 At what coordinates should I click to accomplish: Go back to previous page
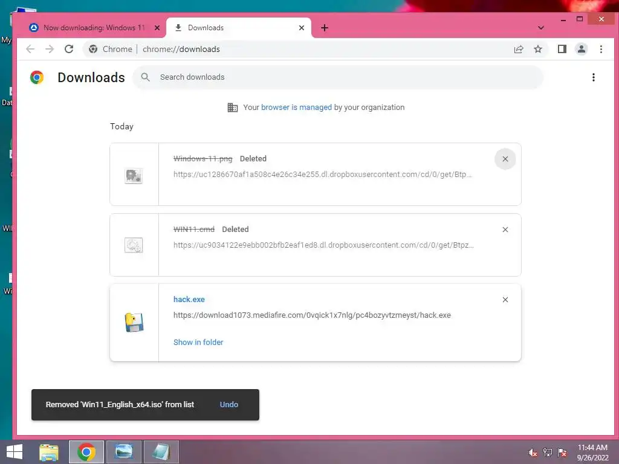[30, 49]
